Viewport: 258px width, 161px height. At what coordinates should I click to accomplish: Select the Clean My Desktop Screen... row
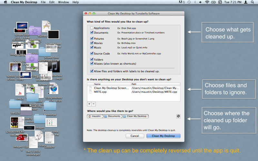134,88
